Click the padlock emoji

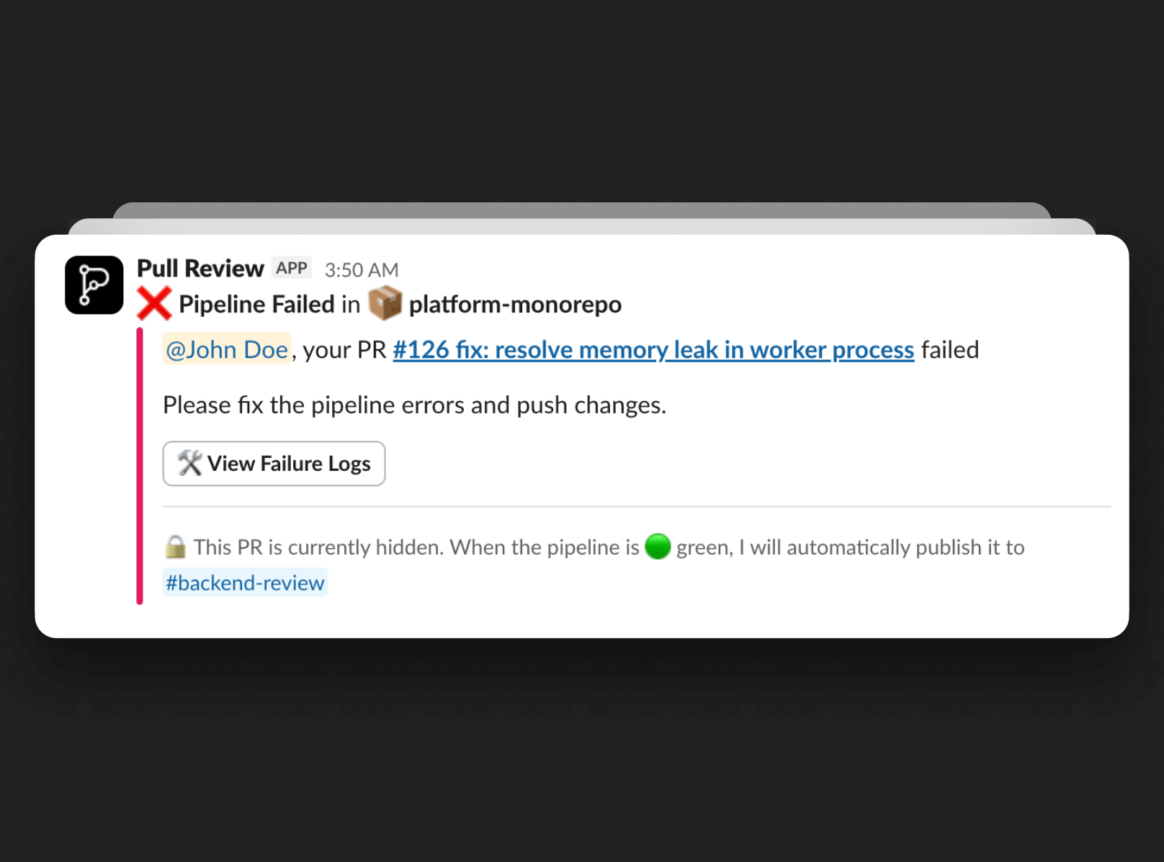175,547
